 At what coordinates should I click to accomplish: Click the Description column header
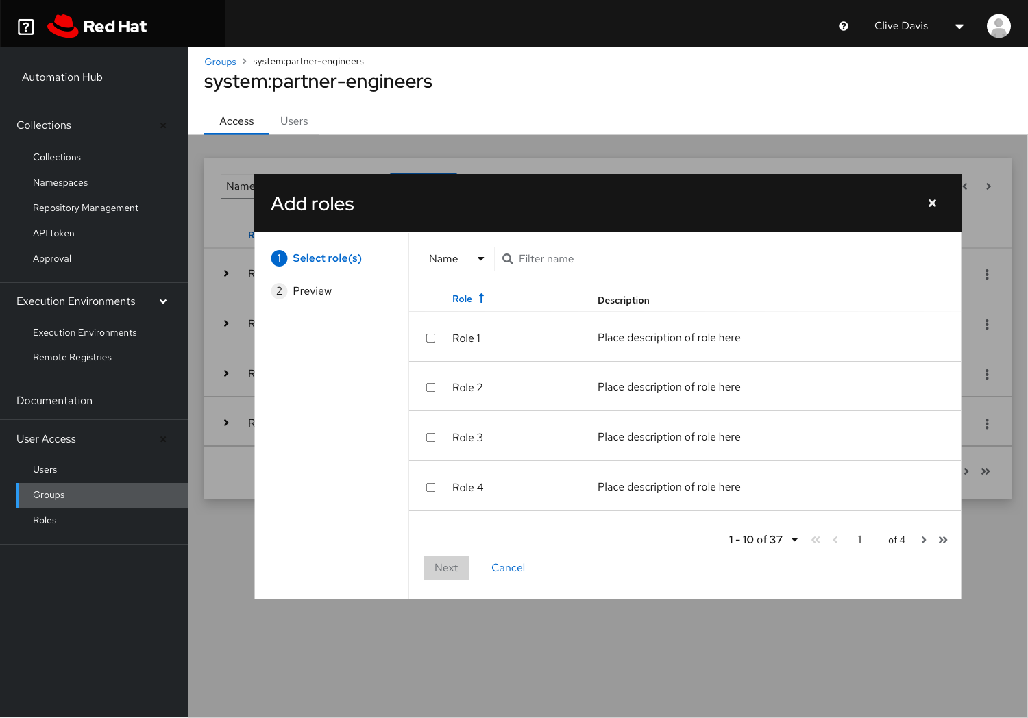point(623,300)
